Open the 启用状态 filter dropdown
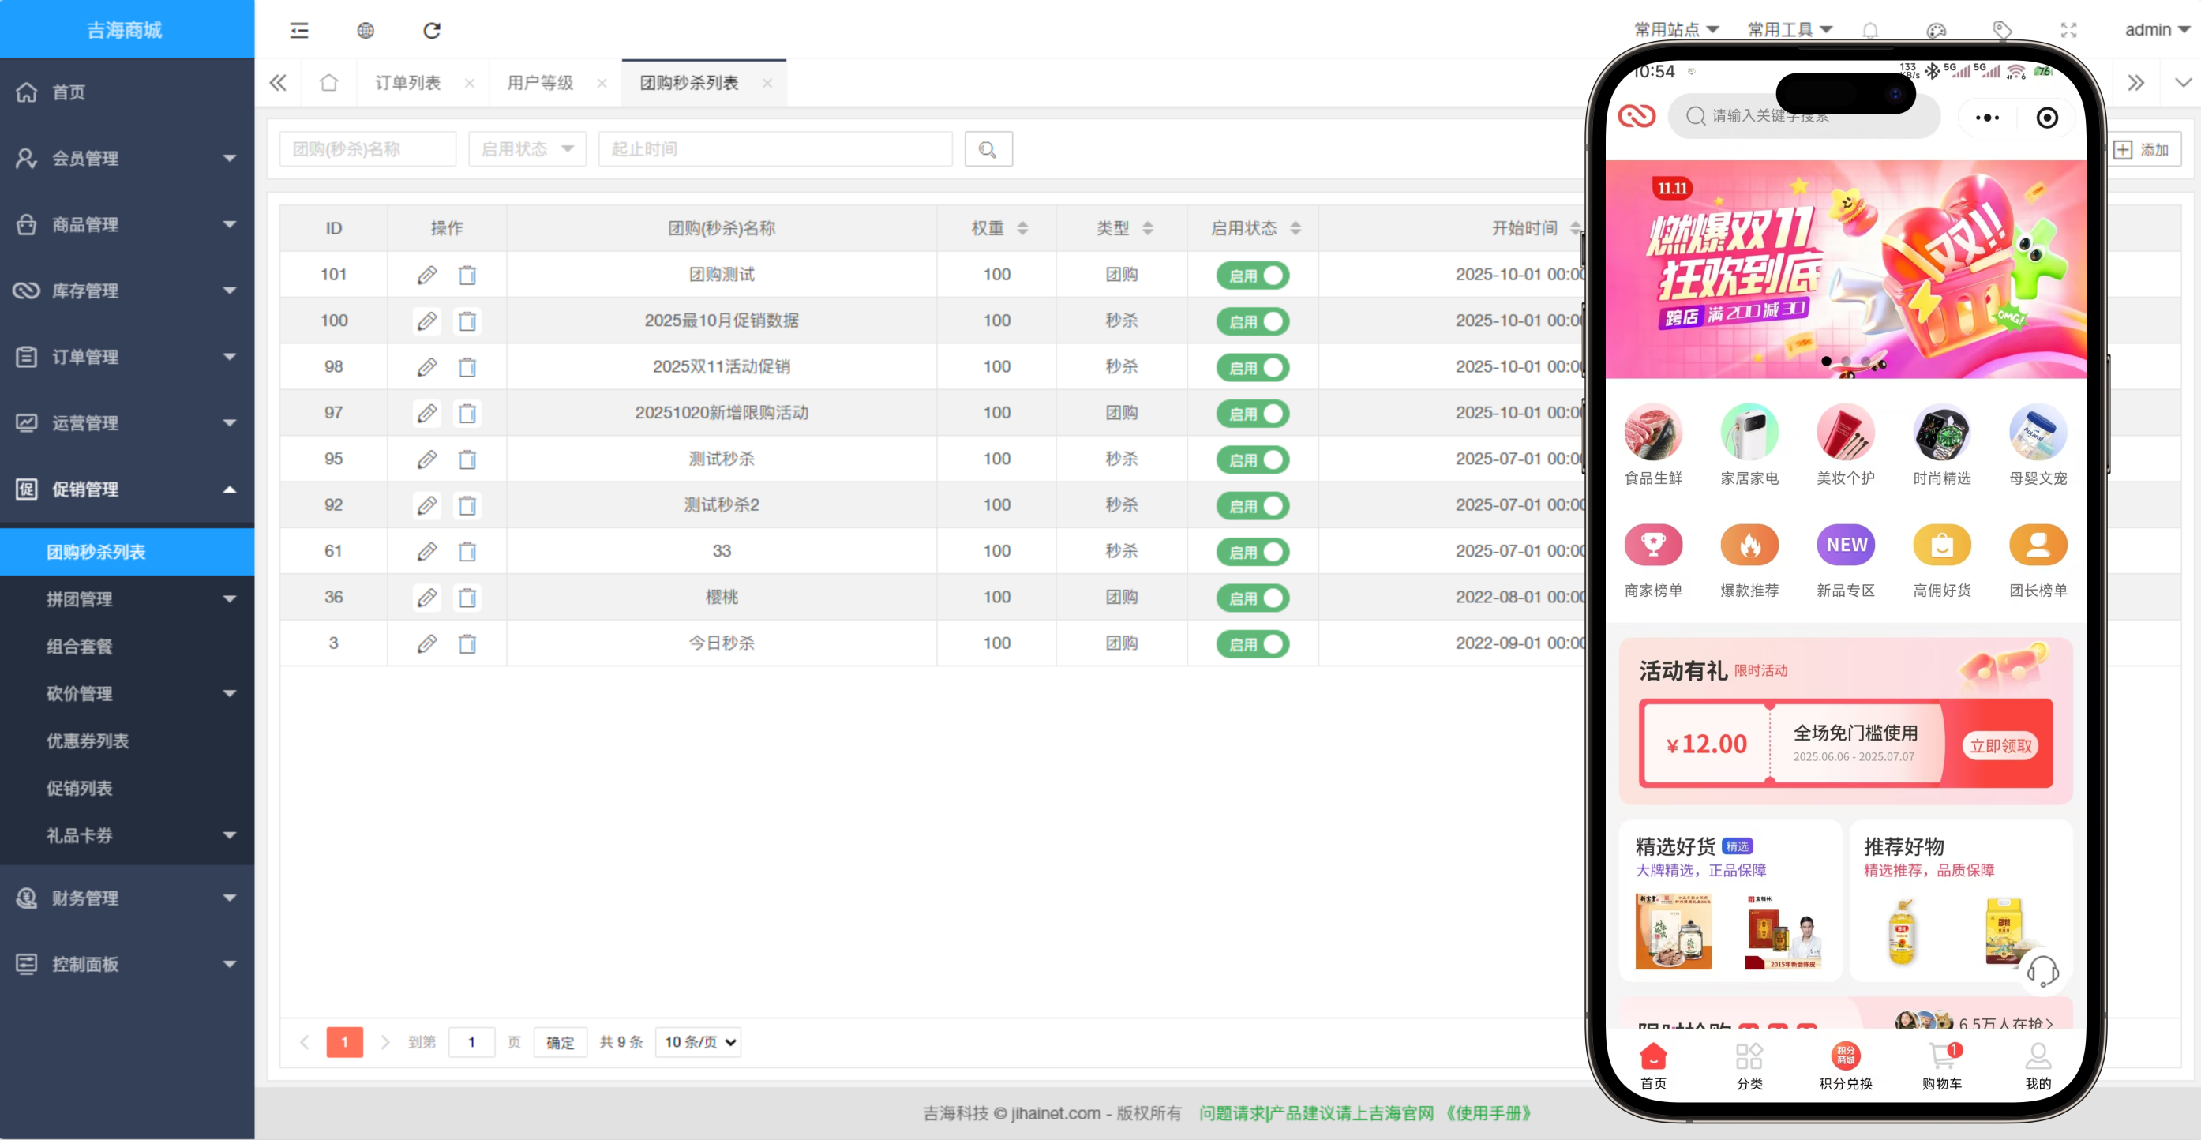Viewport: 2201px width, 1140px height. coord(527,149)
